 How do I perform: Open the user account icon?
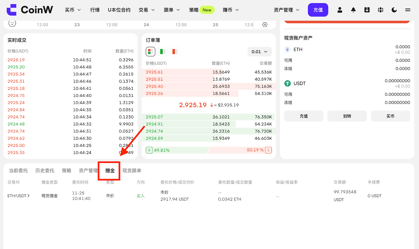point(340,10)
